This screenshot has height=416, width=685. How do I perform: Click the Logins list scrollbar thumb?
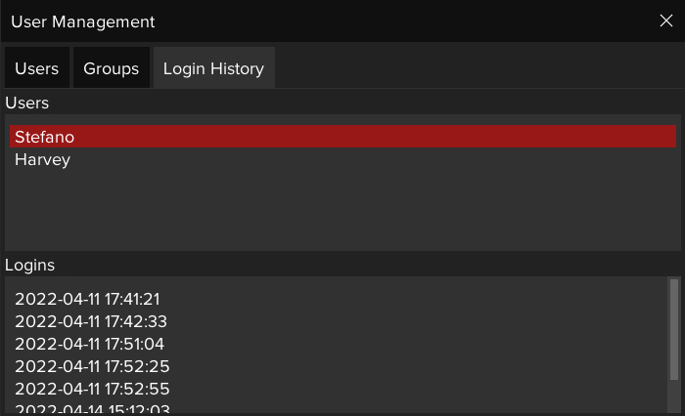pos(673,328)
